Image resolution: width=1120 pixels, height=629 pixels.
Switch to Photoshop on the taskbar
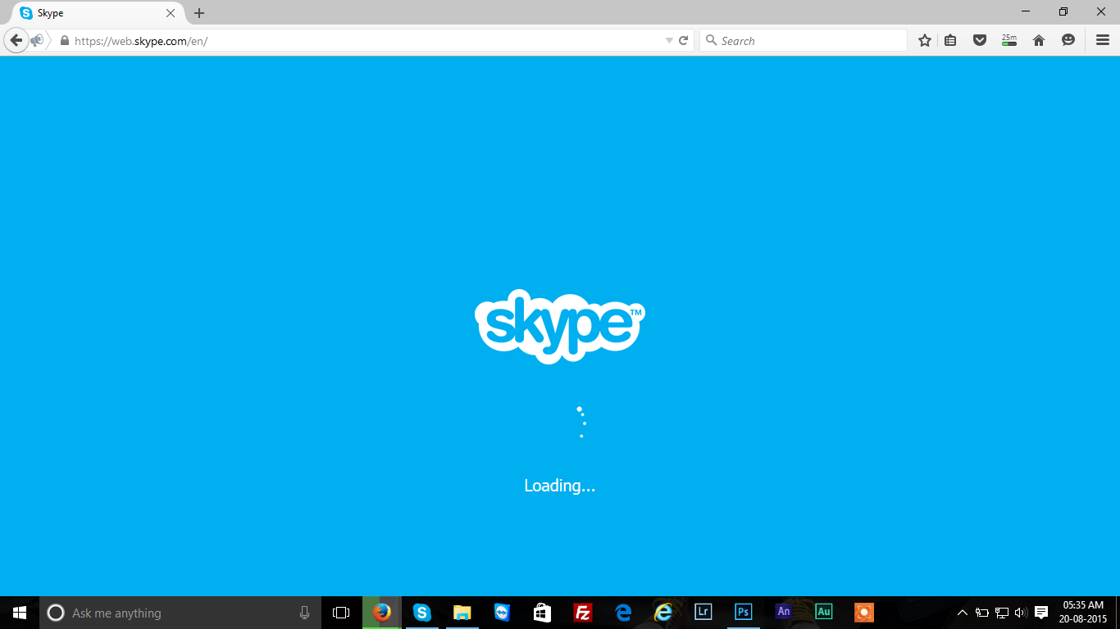click(x=744, y=613)
